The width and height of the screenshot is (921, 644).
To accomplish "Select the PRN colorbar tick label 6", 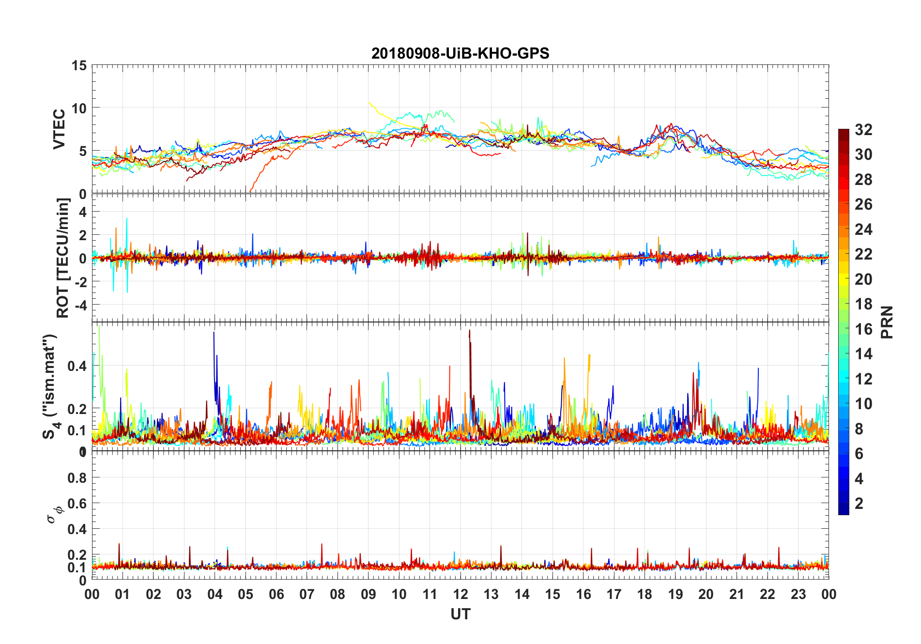I will point(859,454).
